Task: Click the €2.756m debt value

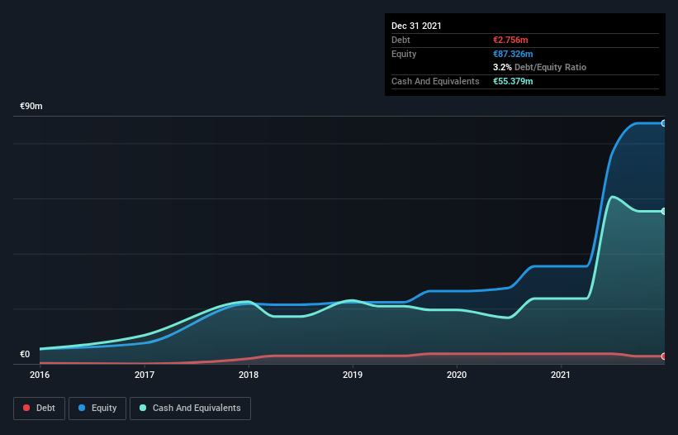Action: [x=510, y=40]
